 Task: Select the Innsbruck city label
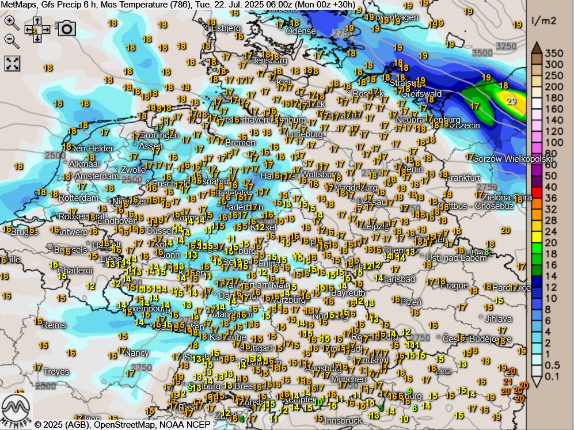point(343,420)
